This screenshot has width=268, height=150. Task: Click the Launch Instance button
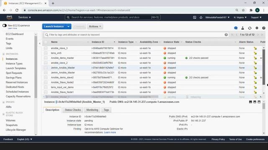coord(54,27)
